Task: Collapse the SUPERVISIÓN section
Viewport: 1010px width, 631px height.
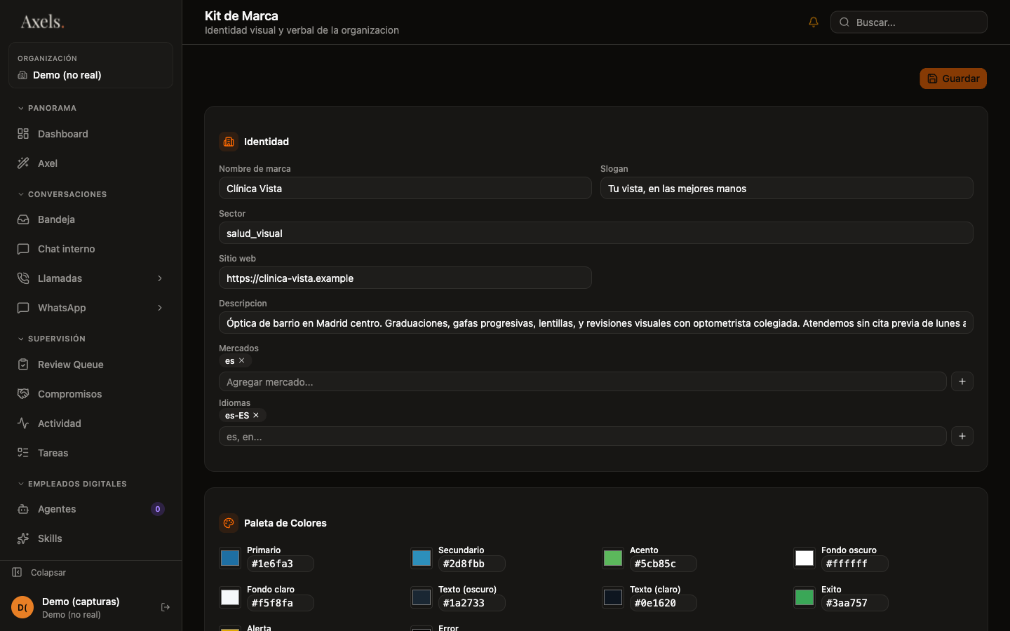Action: (51, 339)
